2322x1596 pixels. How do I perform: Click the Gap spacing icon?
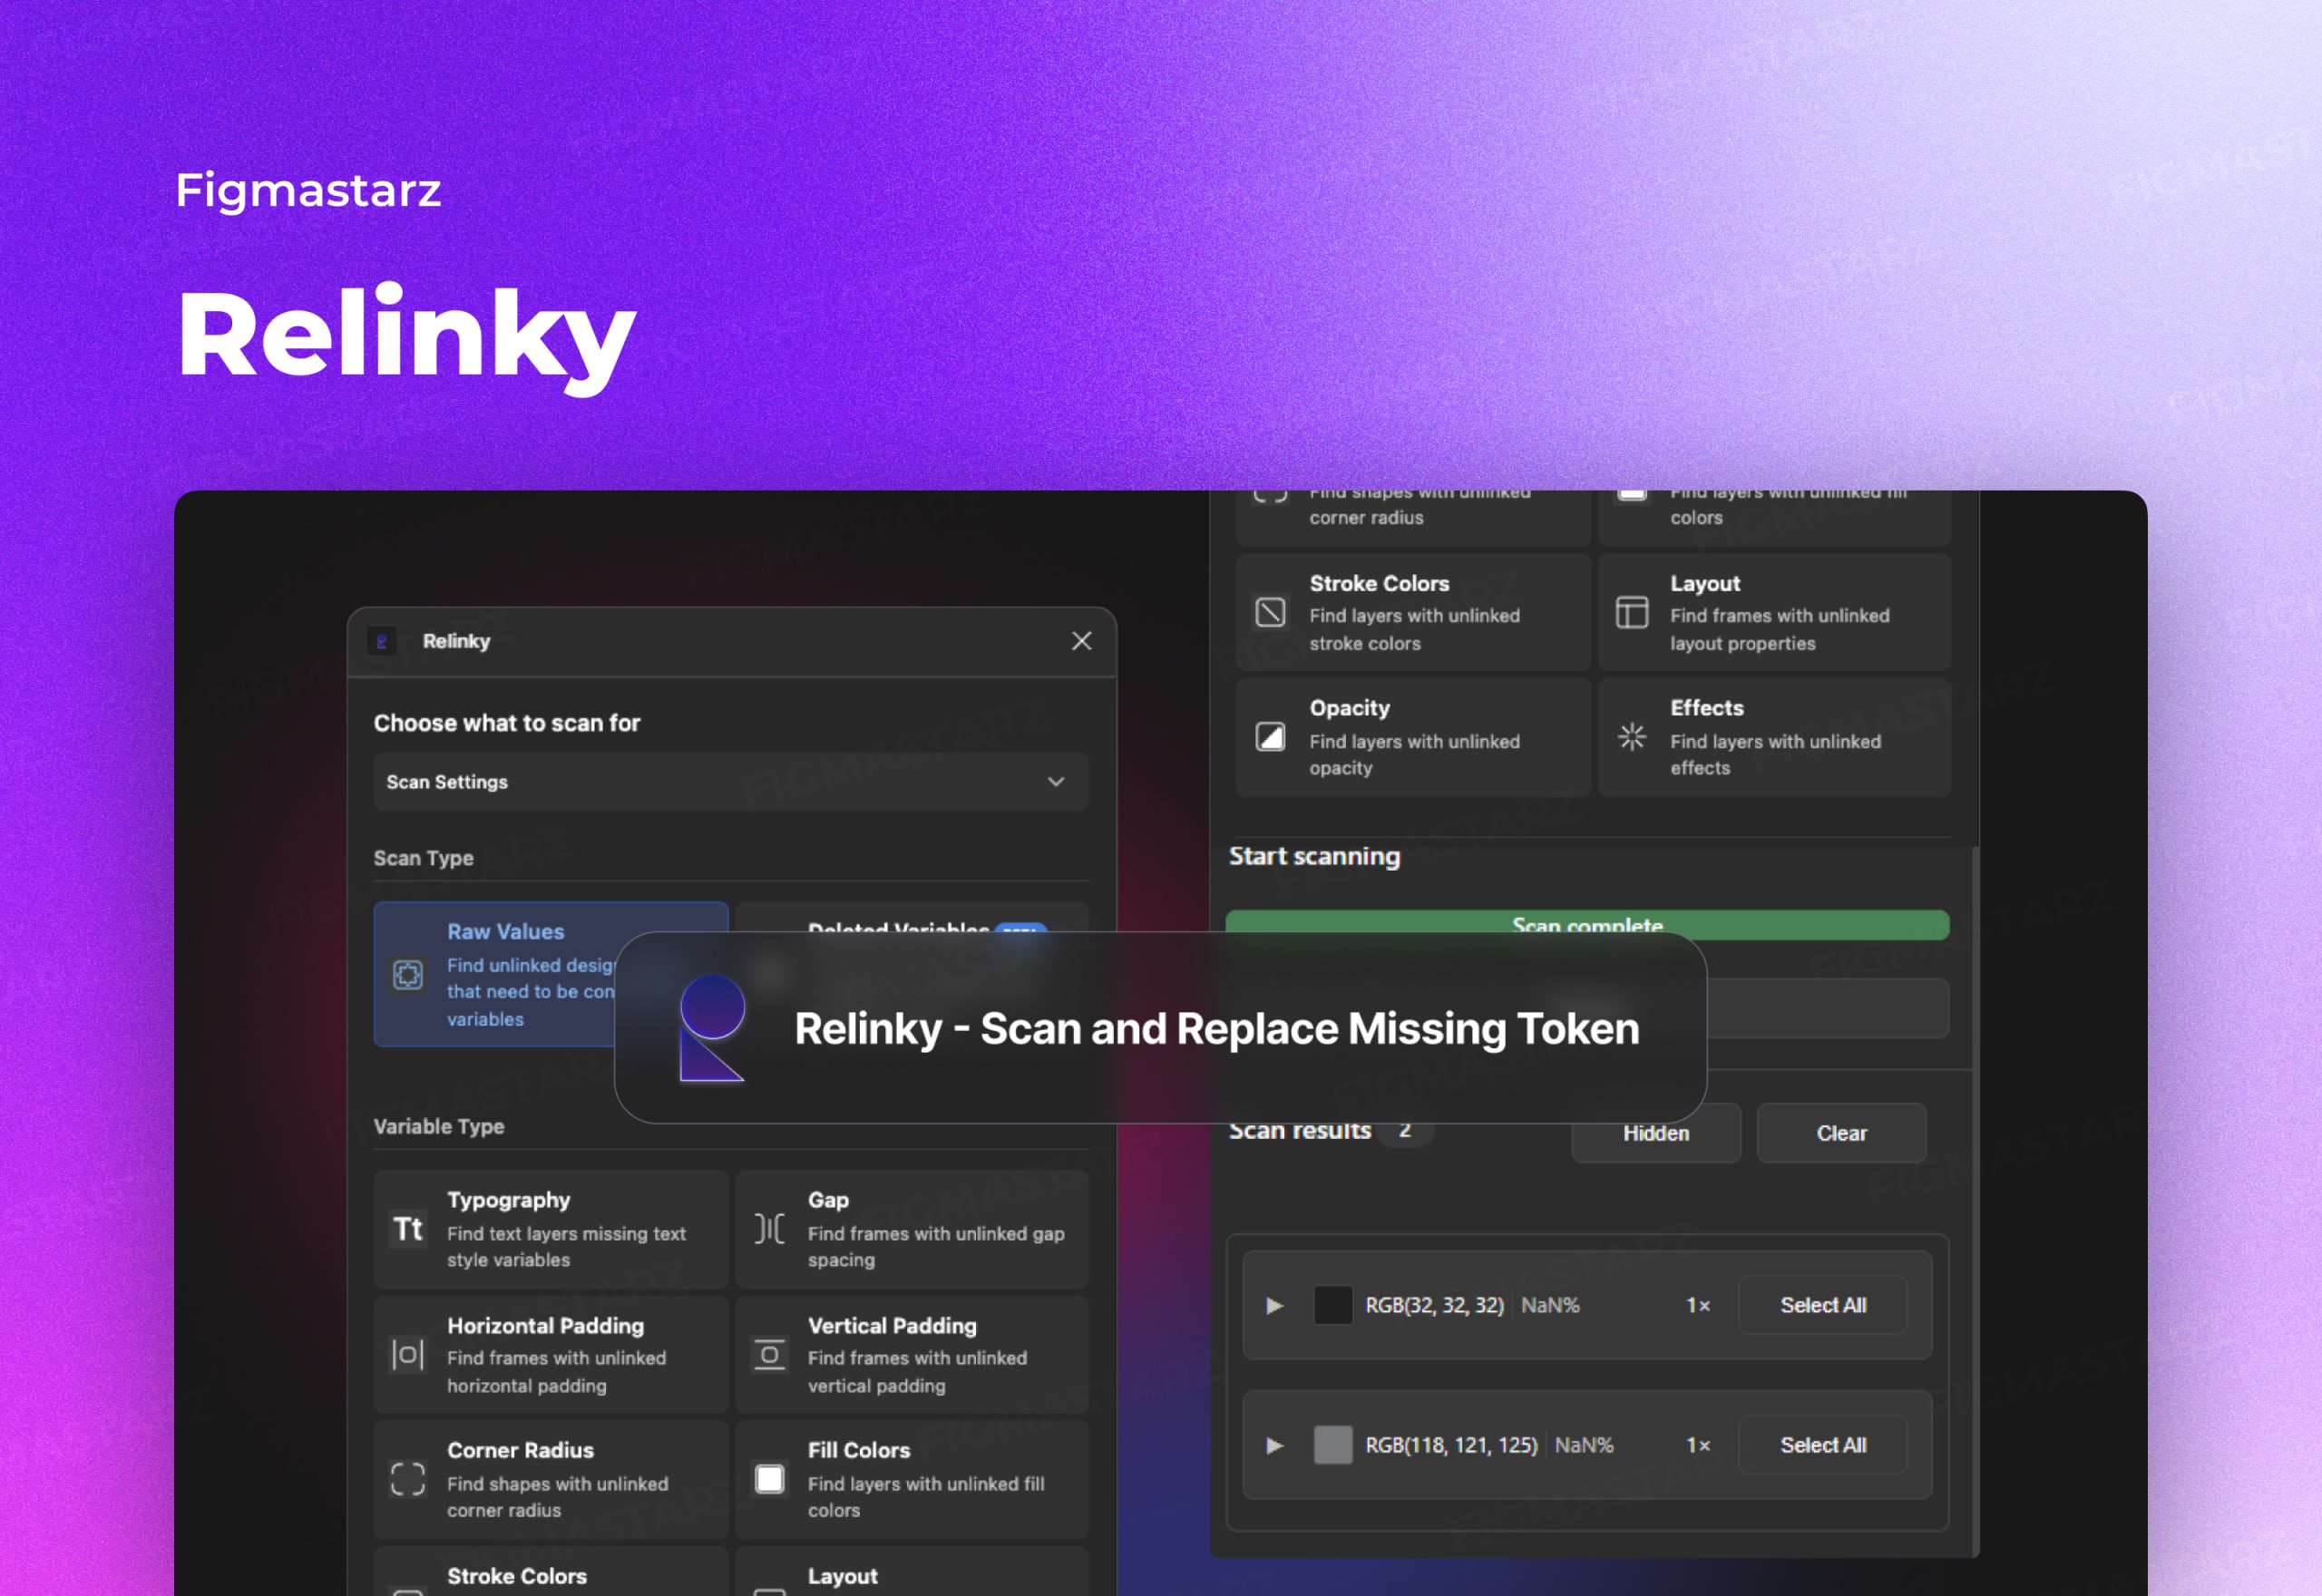[x=769, y=1229]
